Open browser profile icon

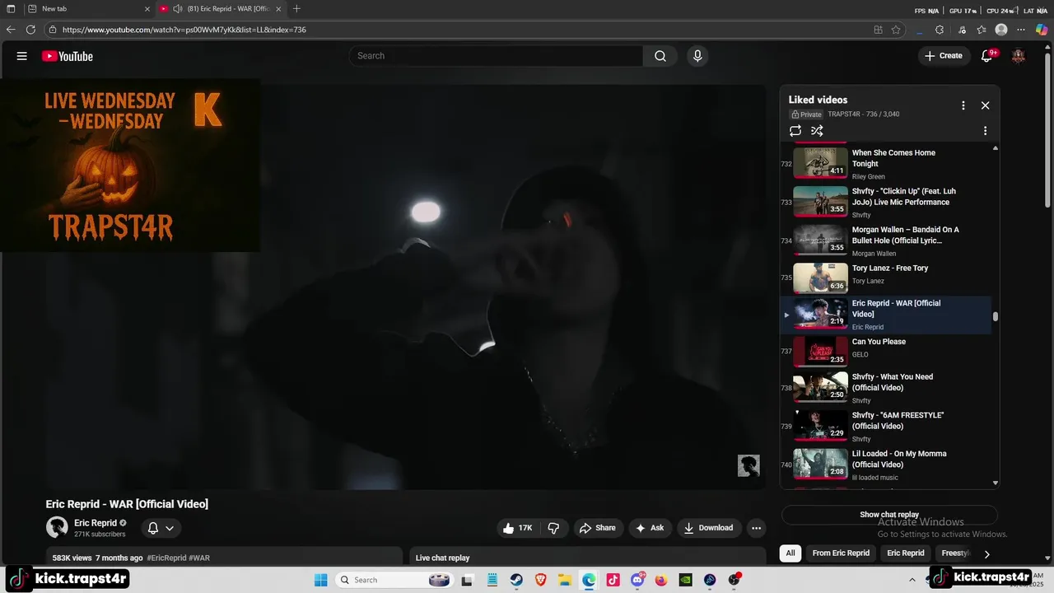[1001, 30]
